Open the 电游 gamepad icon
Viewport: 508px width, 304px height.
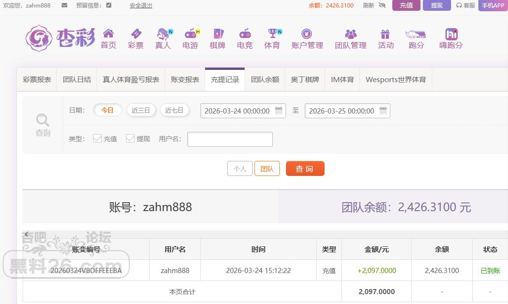[190, 34]
